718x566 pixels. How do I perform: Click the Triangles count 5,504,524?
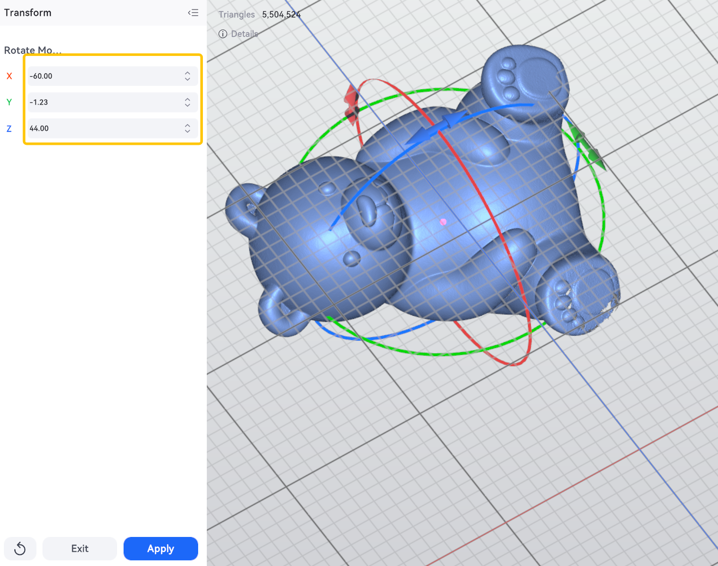tap(281, 14)
